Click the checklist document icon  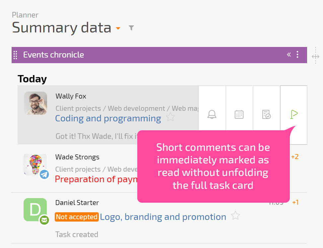[266, 114]
